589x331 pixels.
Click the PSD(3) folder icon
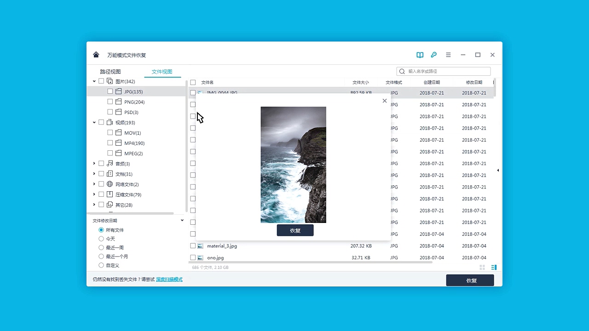(119, 112)
